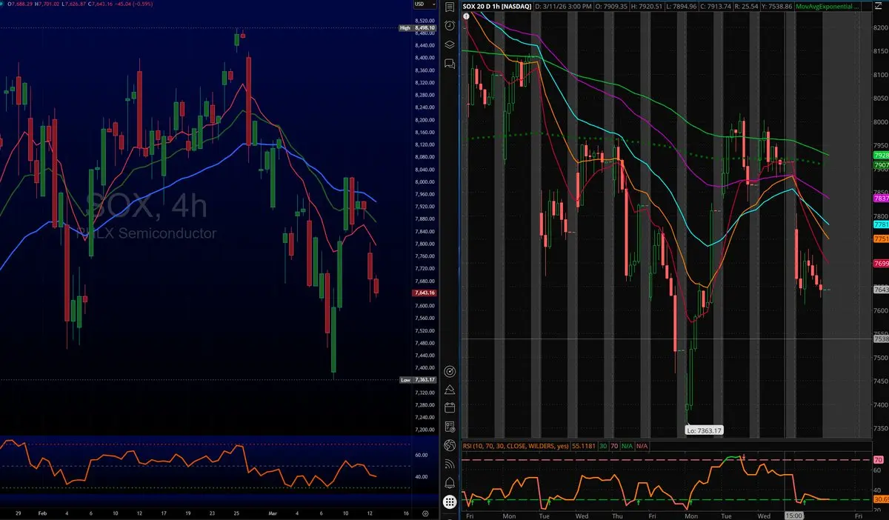Click the 7643 last price tag on 1h chart
This screenshot has width=889, height=520.
881,290
